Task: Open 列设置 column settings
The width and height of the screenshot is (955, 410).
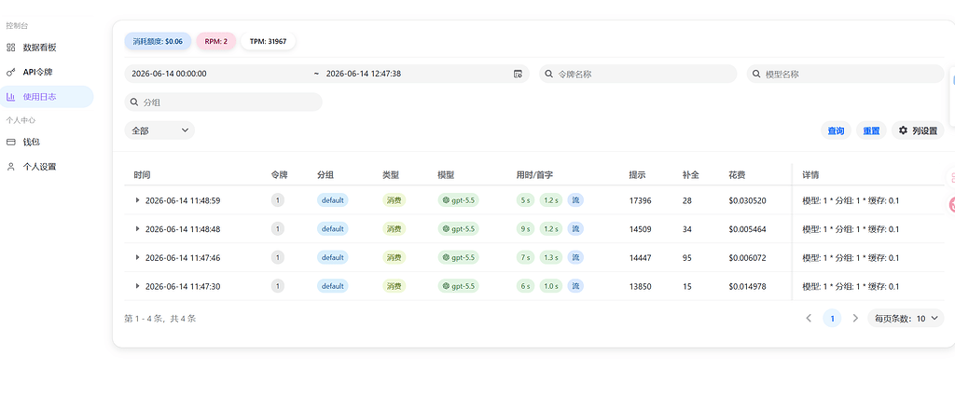Action: pos(918,130)
